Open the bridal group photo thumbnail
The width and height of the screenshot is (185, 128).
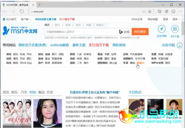pos(17,113)
